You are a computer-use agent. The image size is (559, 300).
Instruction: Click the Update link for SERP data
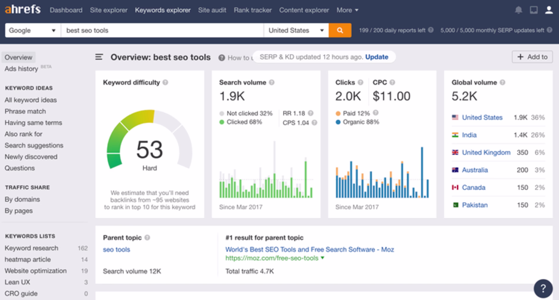[377, 57]
